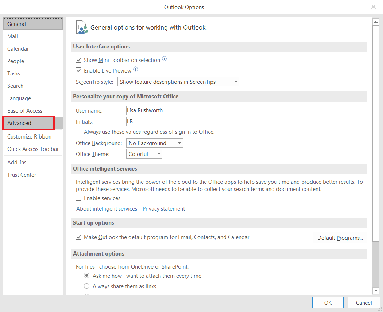Open the Privacy statement link
Image resolution: width=383 pixels, height=312 pixels.
(x=164, y=209)
